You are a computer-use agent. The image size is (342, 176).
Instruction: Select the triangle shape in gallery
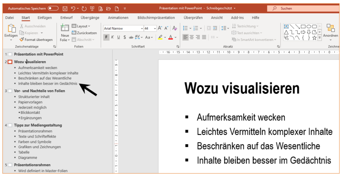coord(286,32)
